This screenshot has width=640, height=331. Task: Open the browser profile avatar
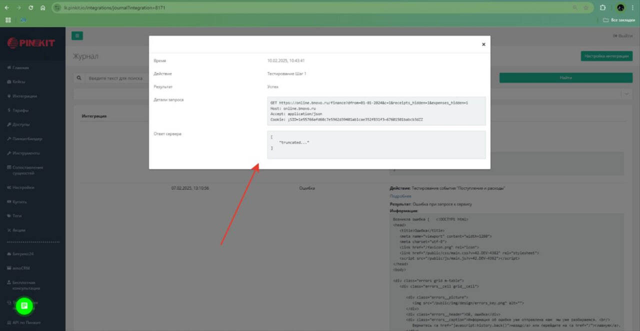pos(620,8)
